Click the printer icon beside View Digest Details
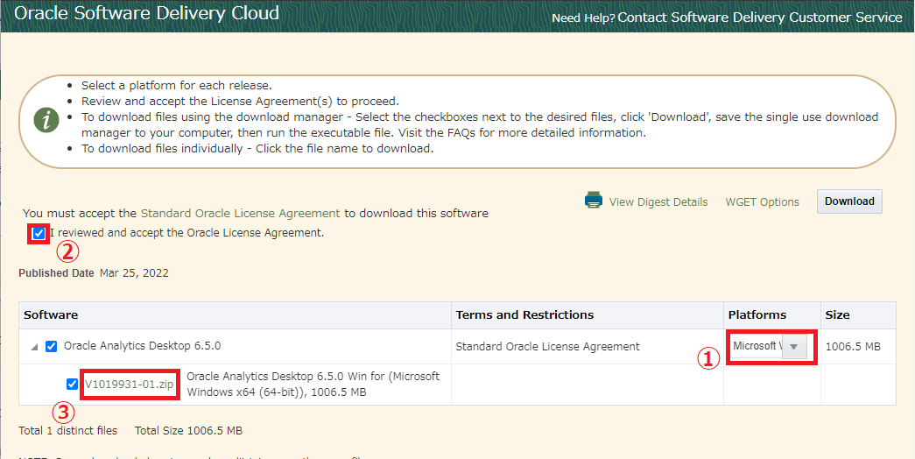Image resolution: width=915 pixels, height=459 pixels. pyautogui.click(x=594, y=201)
